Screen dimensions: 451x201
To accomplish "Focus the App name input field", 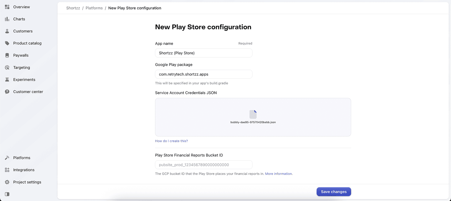I will coord(203,53).
